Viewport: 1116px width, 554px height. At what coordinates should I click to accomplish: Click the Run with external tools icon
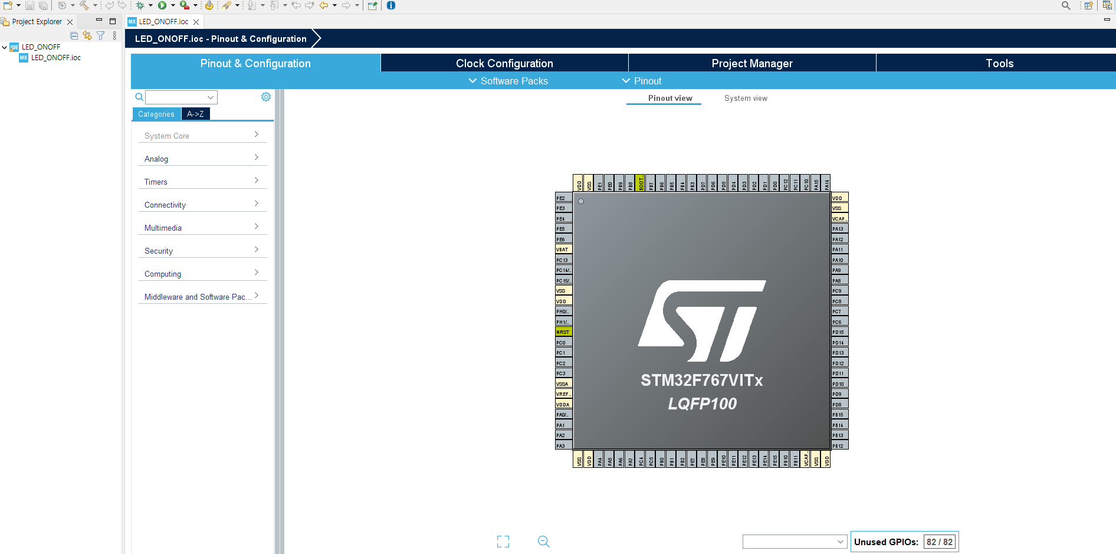tap(185, 5)
